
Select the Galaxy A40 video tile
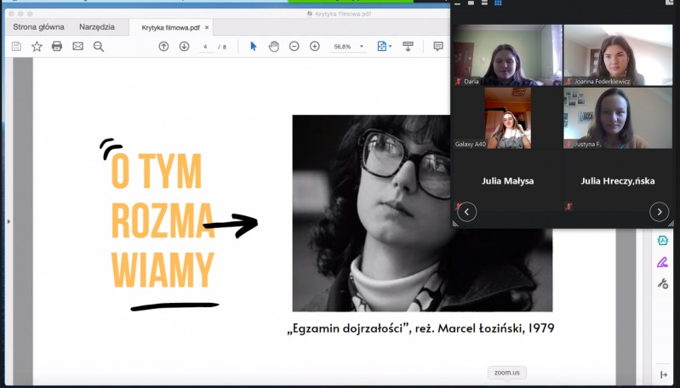pos(508,118)
